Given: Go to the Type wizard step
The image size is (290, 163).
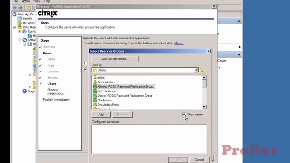Looking at the screenshot, I should coord(51,65).
